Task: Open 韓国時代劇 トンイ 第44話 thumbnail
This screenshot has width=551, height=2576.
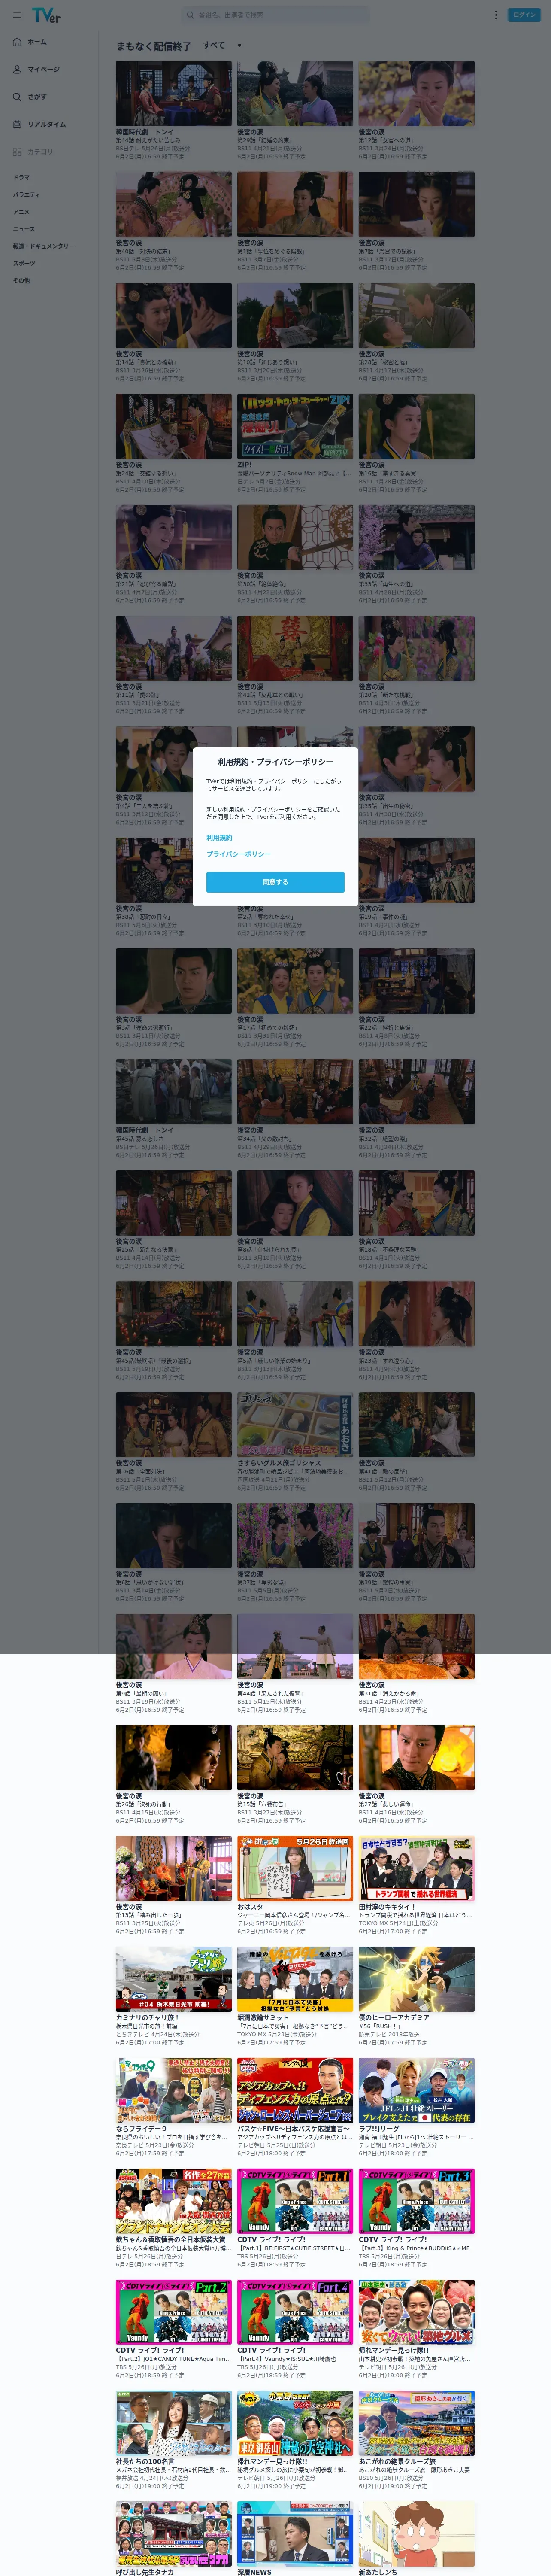Action: coord(173,93)
